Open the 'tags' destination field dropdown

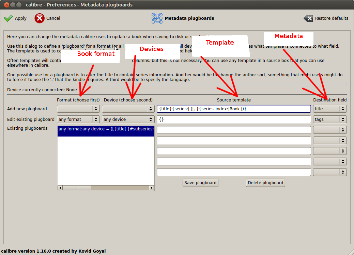(x=329, y=119)
